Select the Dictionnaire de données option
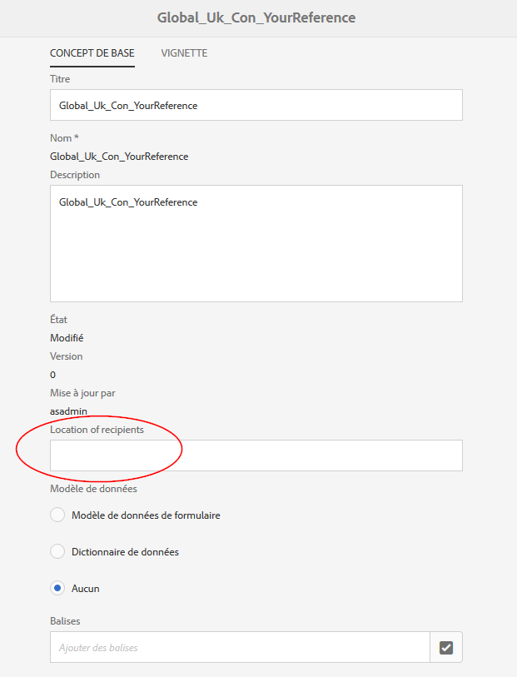 (x=57, y=551)
